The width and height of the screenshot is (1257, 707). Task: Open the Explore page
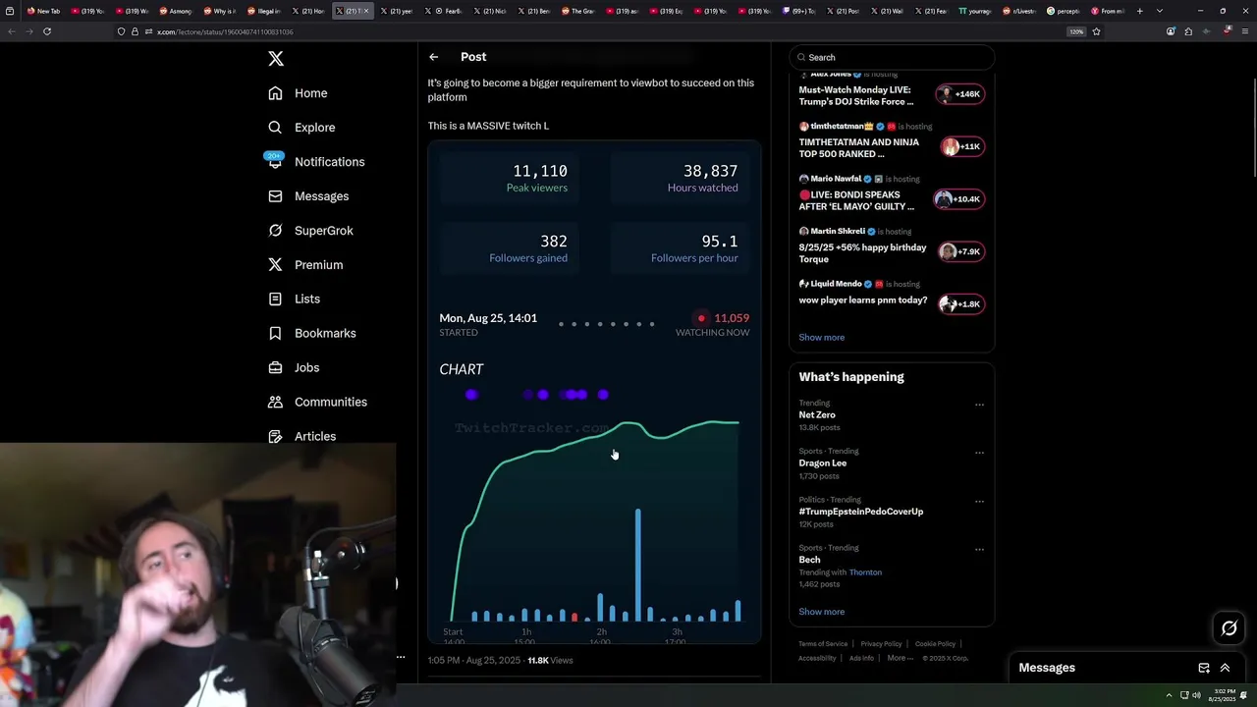[x=301, y=128]
